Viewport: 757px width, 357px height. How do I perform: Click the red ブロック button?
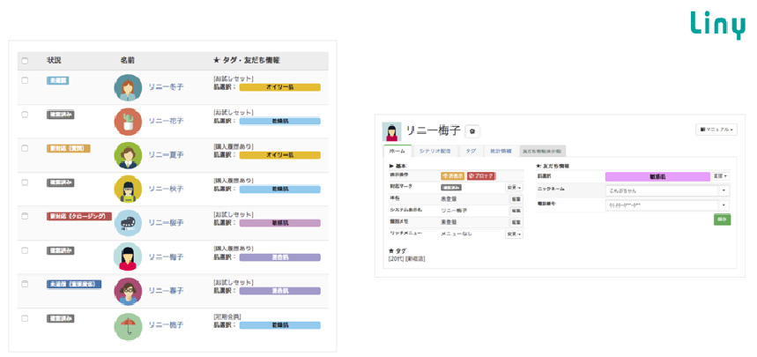tap(481, 176)
